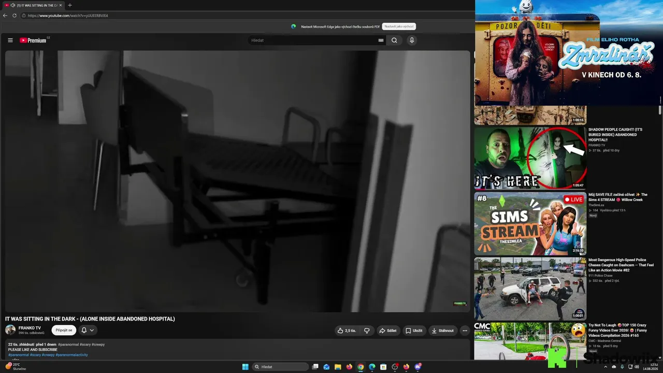Like the video with thumbs up
This screenshot has height=373, width=663.
[x=347, y=331]
